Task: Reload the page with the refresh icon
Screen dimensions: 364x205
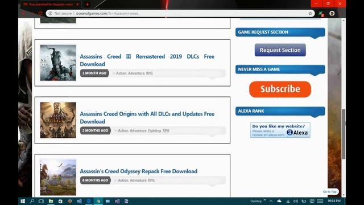Action: pos(40,14)
